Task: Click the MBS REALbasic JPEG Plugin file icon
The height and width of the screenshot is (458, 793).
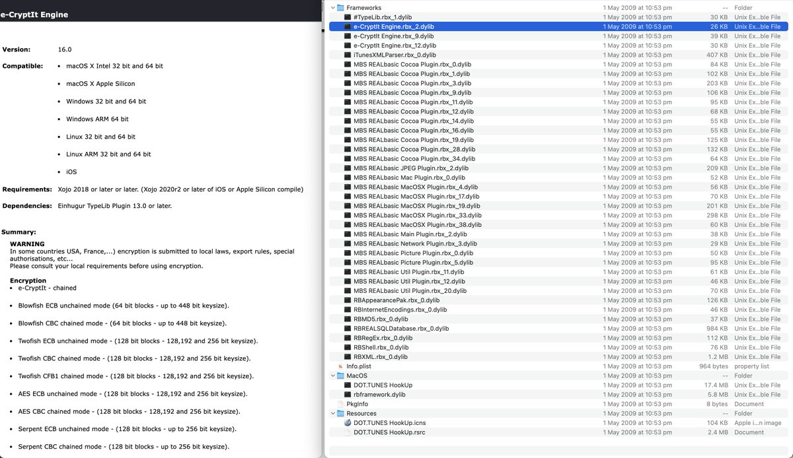Action: coord(348,168)
